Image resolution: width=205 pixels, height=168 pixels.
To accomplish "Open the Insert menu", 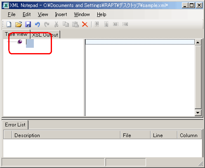I will (61, 14).
